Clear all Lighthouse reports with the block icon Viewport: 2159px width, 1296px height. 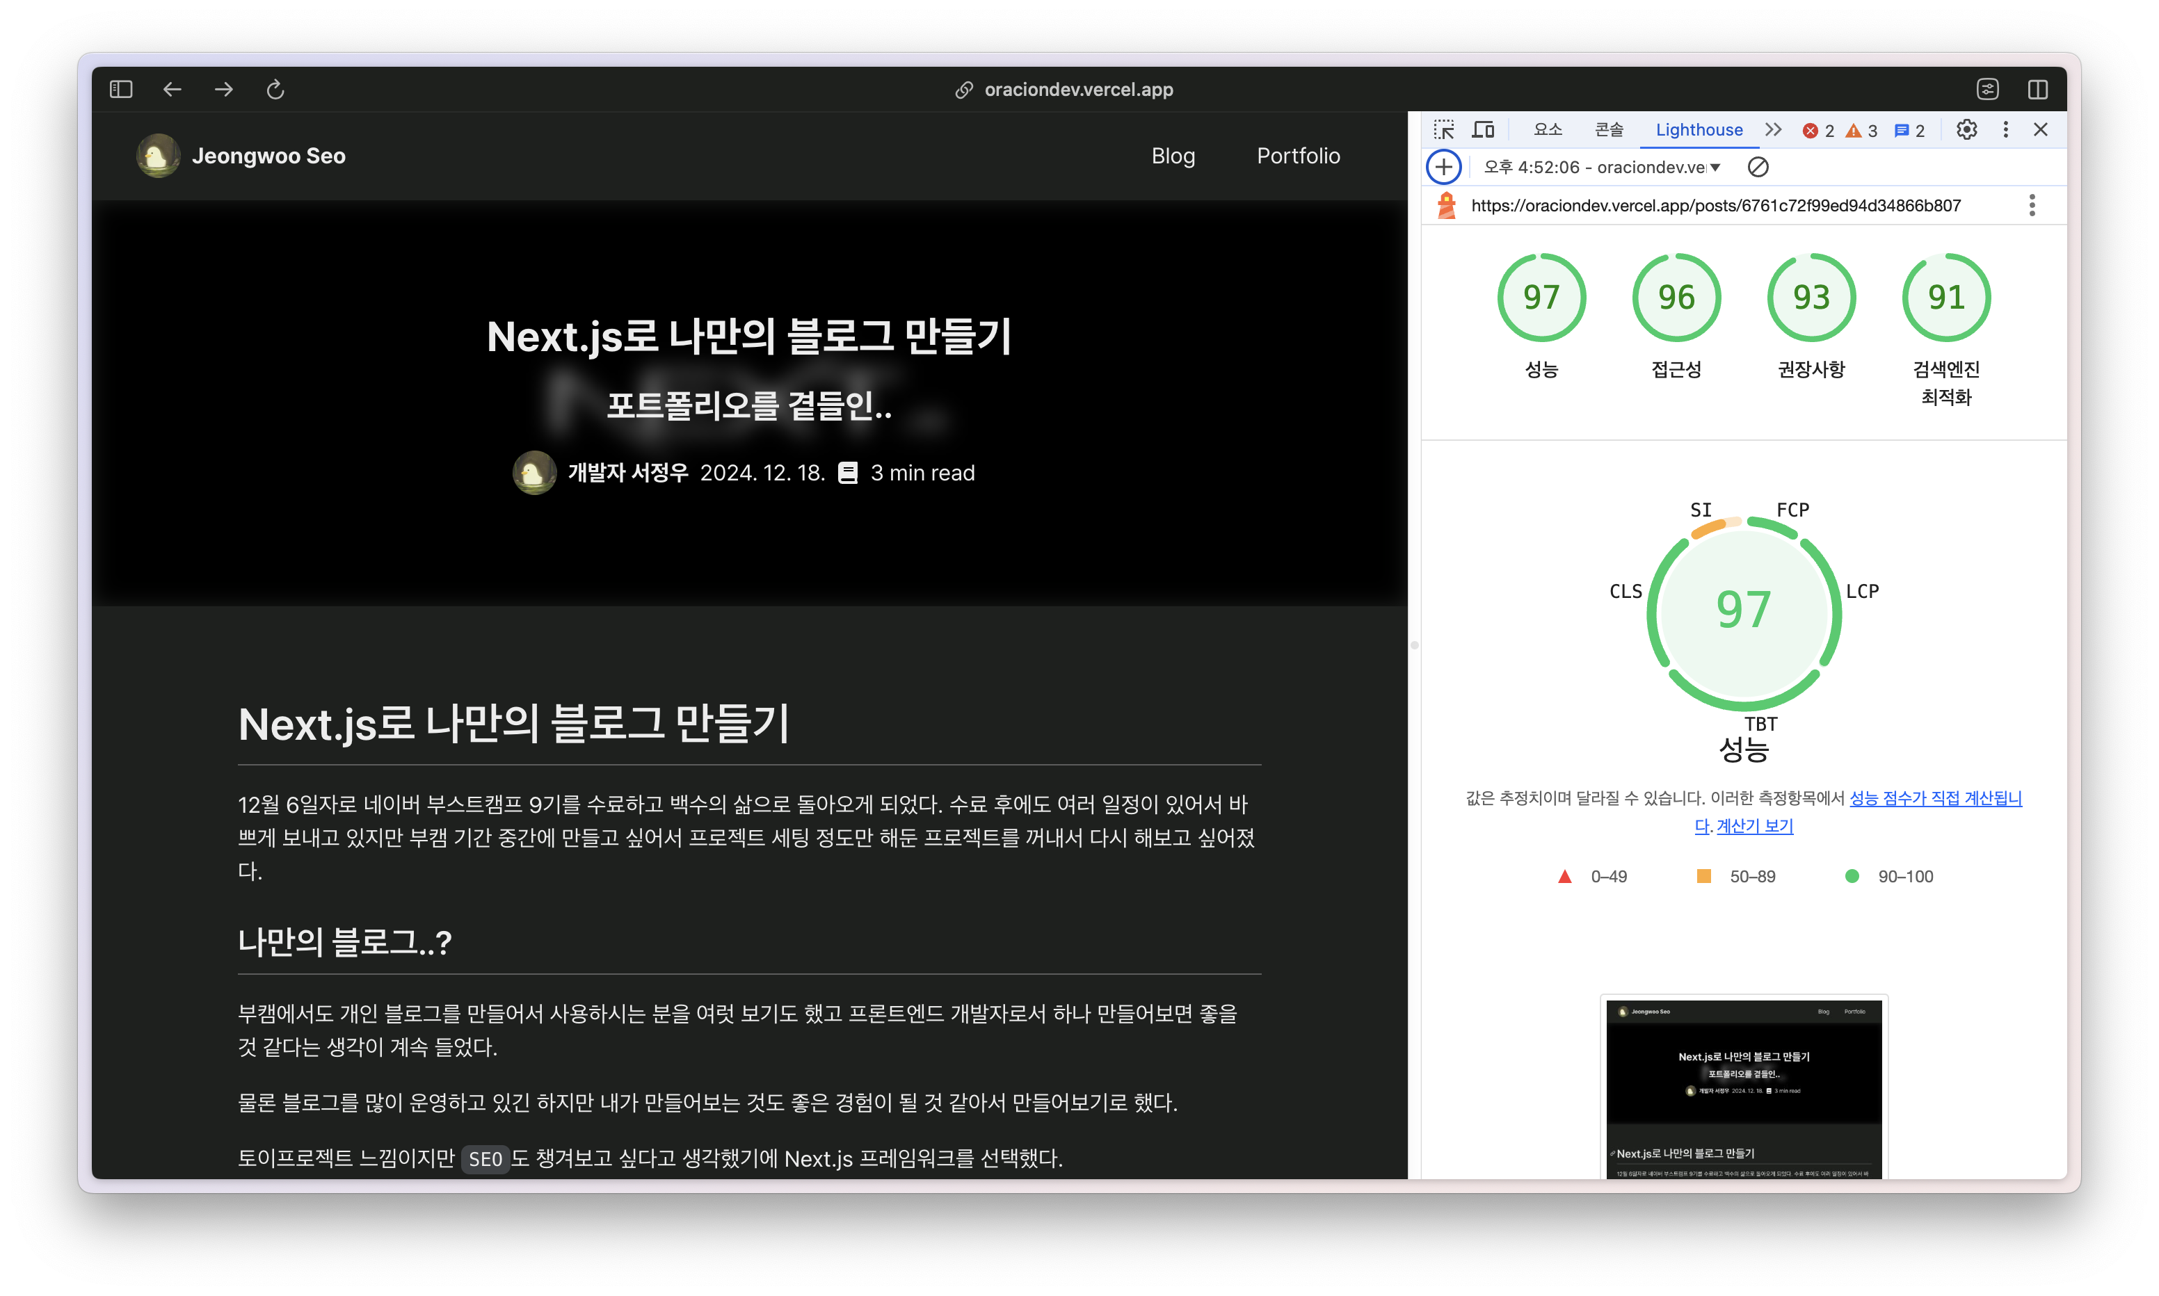1758,167
